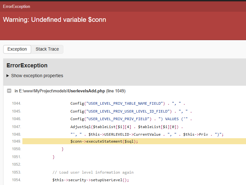Collapse the UserlevelsAdd.php code block minus icon
246x185 pixels.
coord(9,91)
